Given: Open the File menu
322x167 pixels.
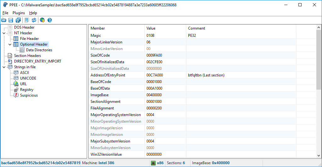Looking at the screenshot, I should pos(5,13).
